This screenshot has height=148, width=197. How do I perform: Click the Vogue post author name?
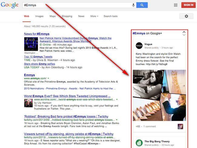pyautogui.click(x=148, y=44)
